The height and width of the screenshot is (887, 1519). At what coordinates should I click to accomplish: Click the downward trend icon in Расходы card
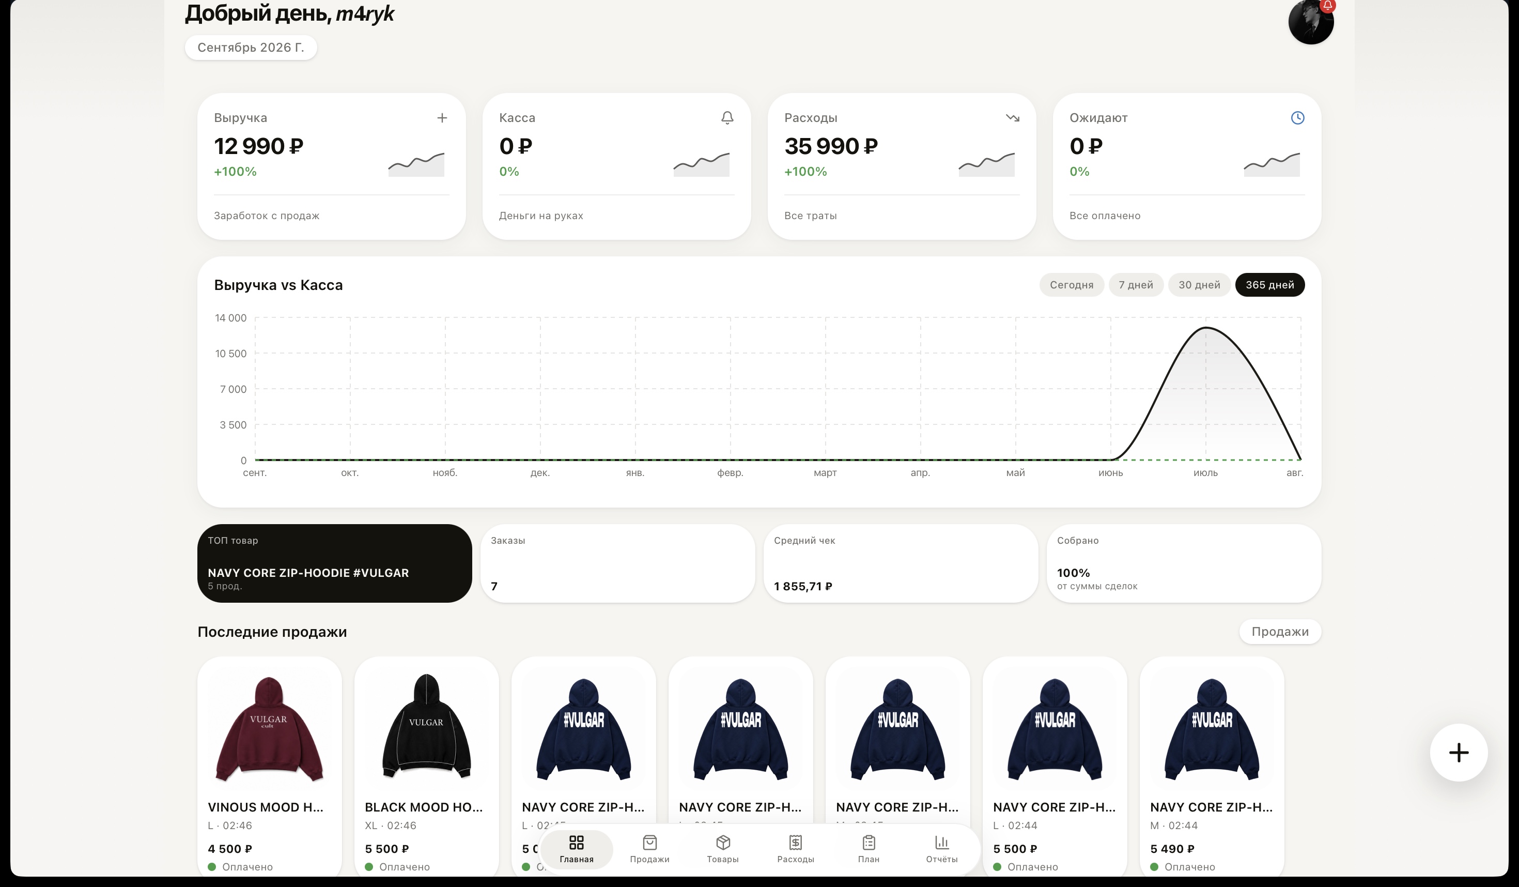click(1012, 118)
